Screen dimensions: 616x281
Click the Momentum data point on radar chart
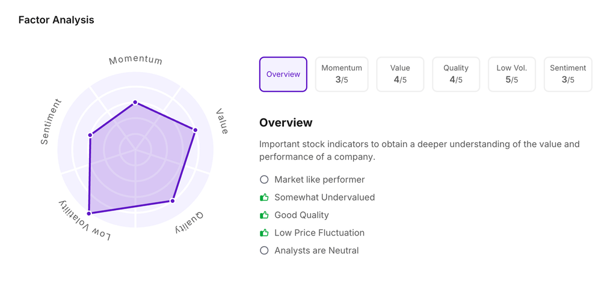(x=135, y=103)
